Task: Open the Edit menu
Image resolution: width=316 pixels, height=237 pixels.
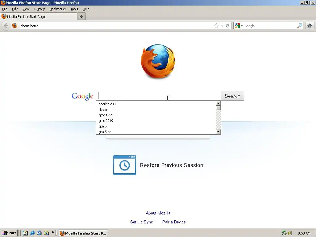Action: [15, 9]
